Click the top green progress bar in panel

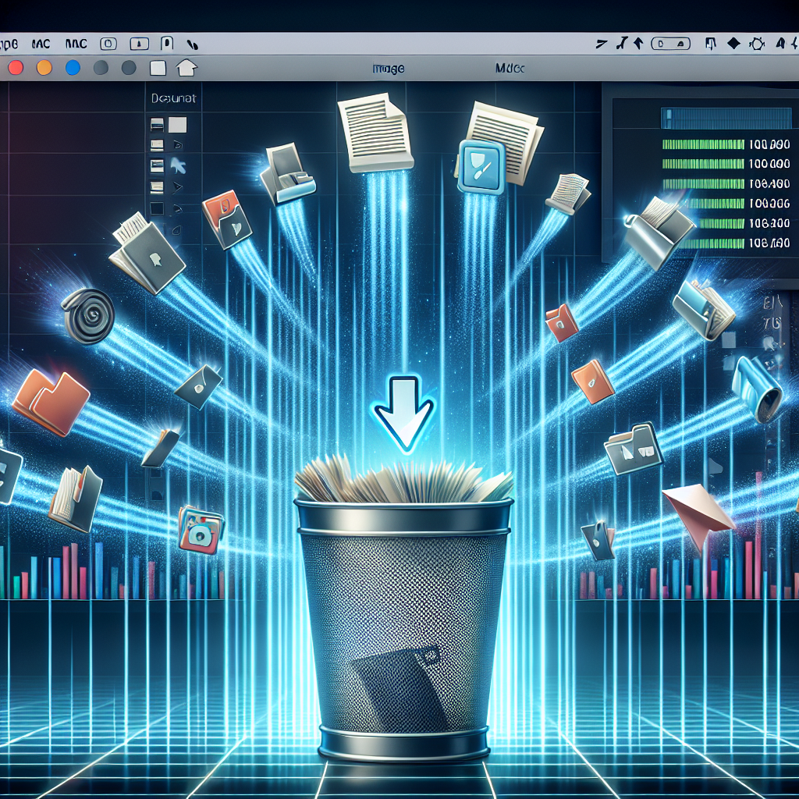point(702,144)
